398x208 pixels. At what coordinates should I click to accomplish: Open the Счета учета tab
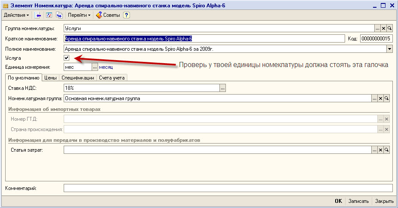111,78
